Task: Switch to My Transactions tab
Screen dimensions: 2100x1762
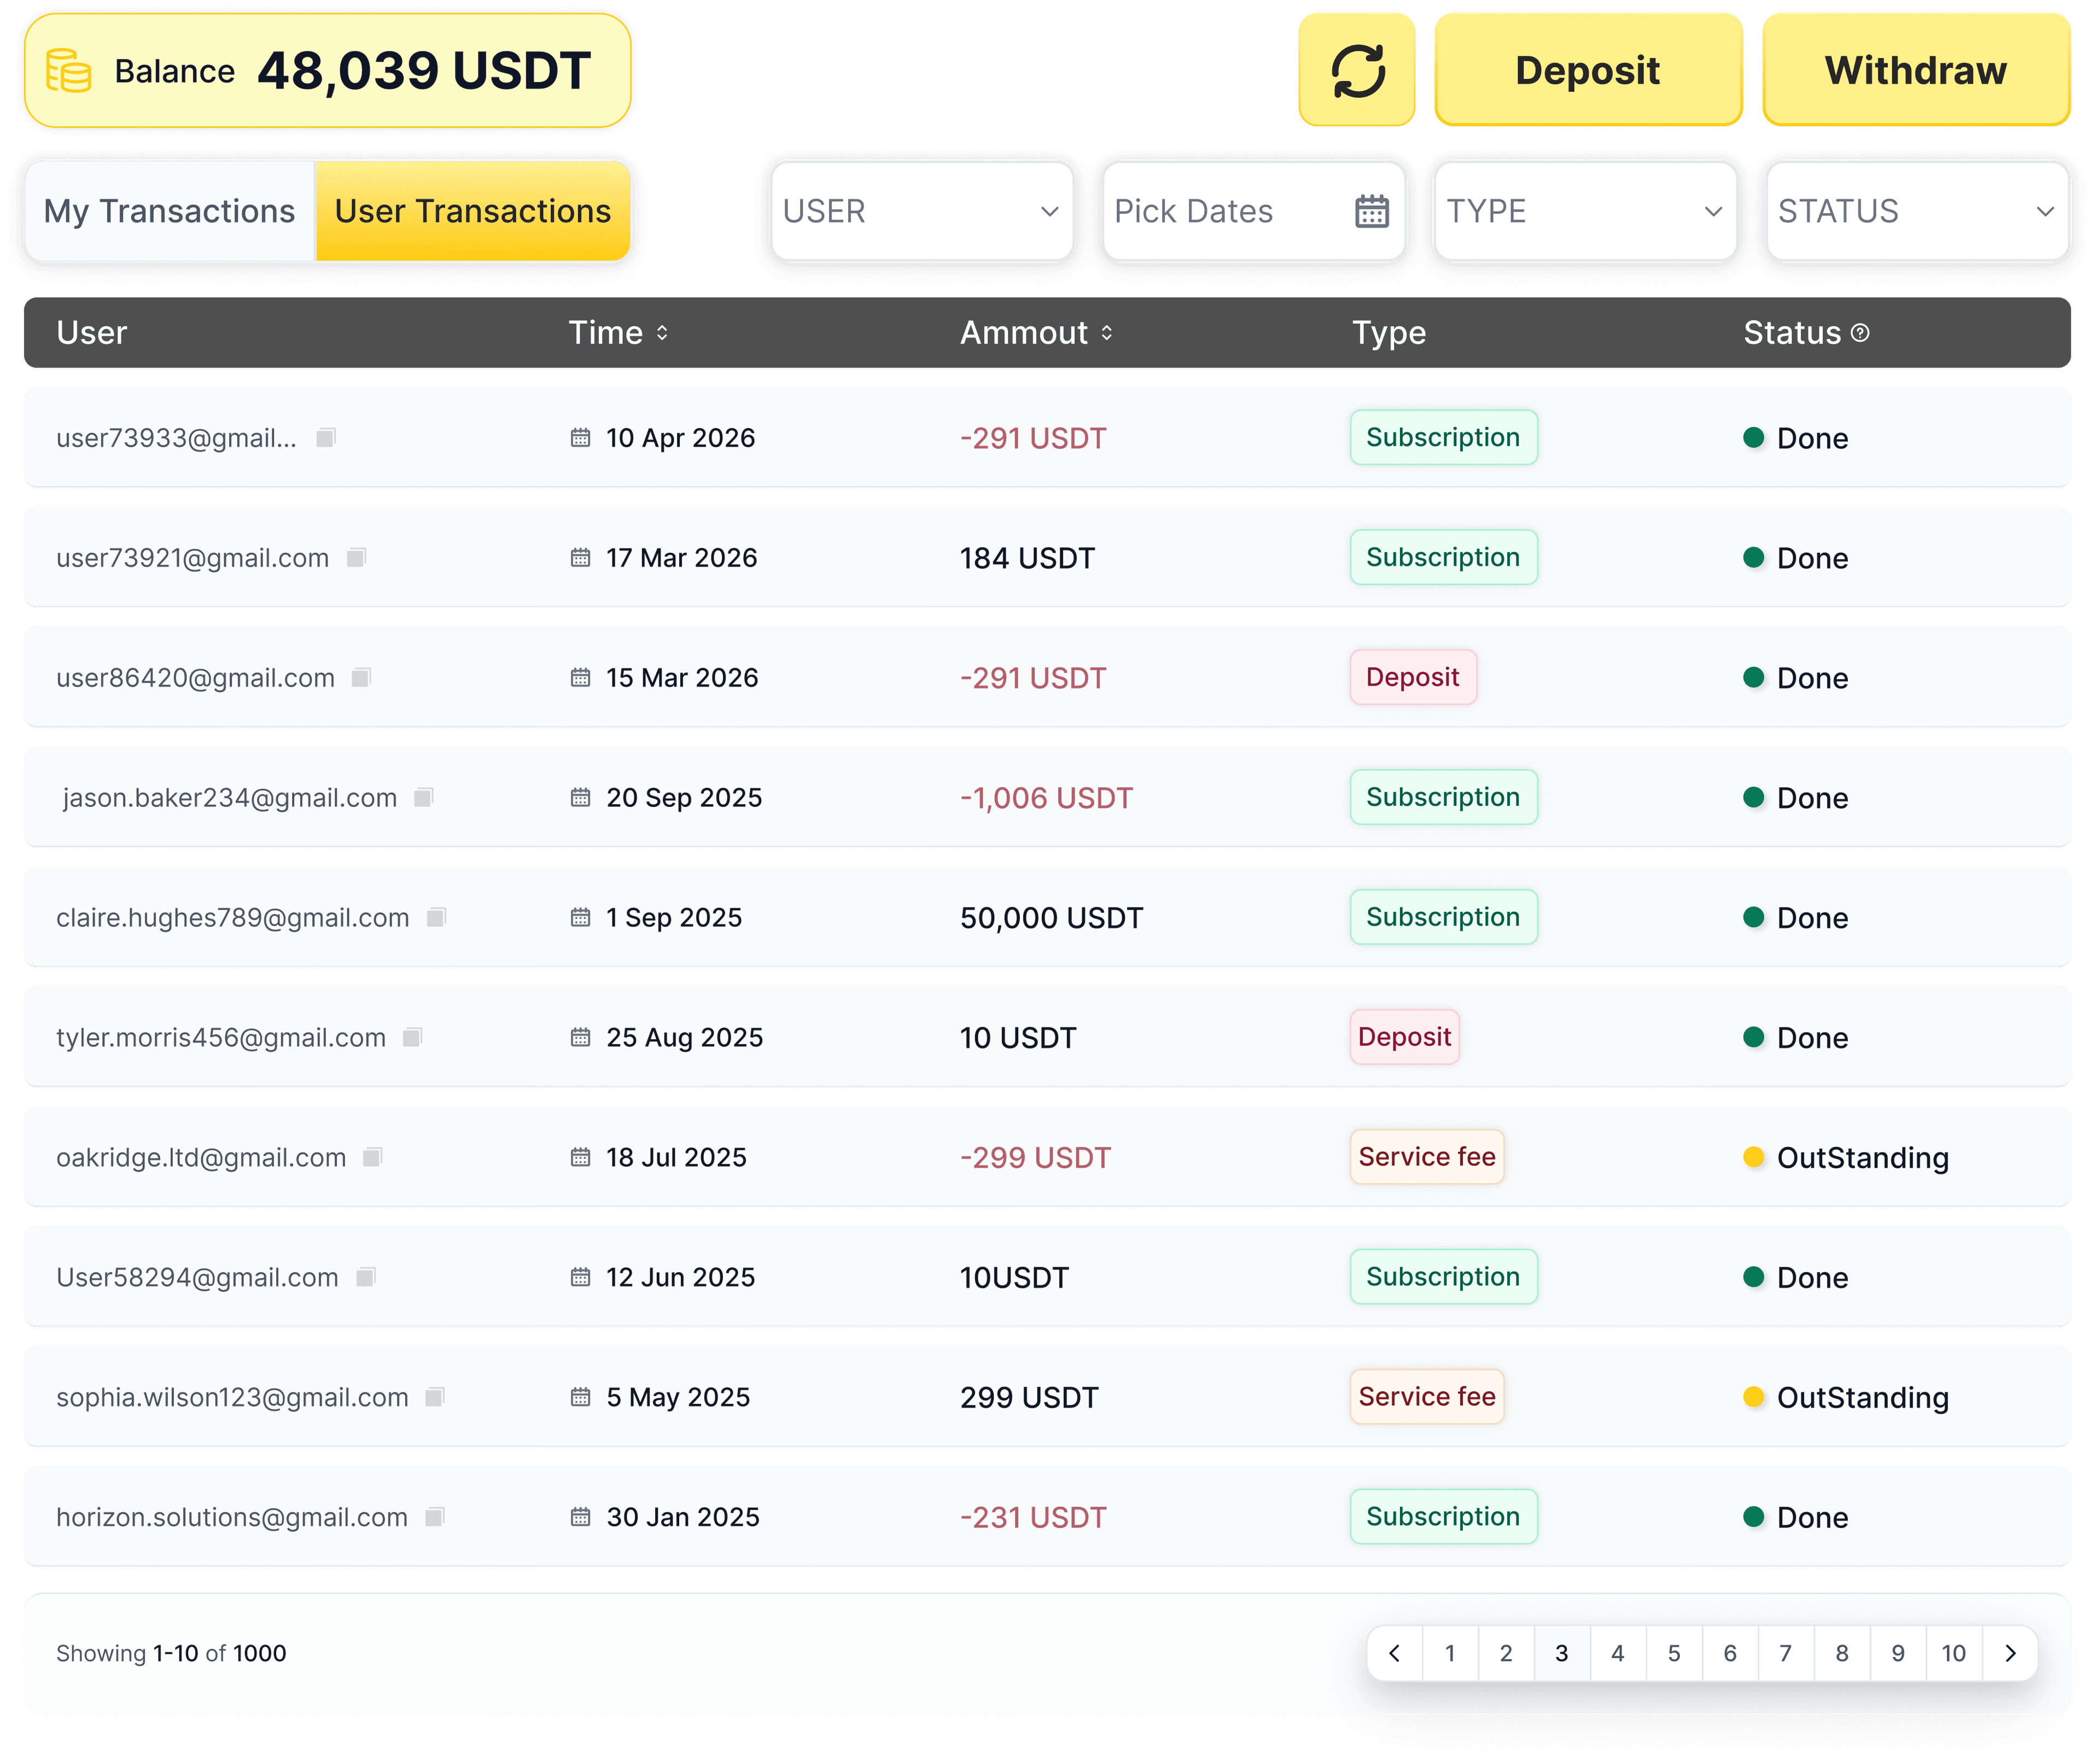Action: tap(170, 211)
